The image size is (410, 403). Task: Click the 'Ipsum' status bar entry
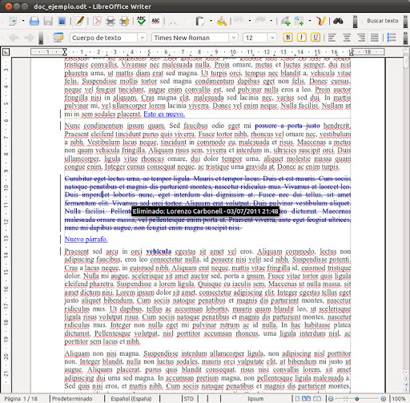click(255, 399)
